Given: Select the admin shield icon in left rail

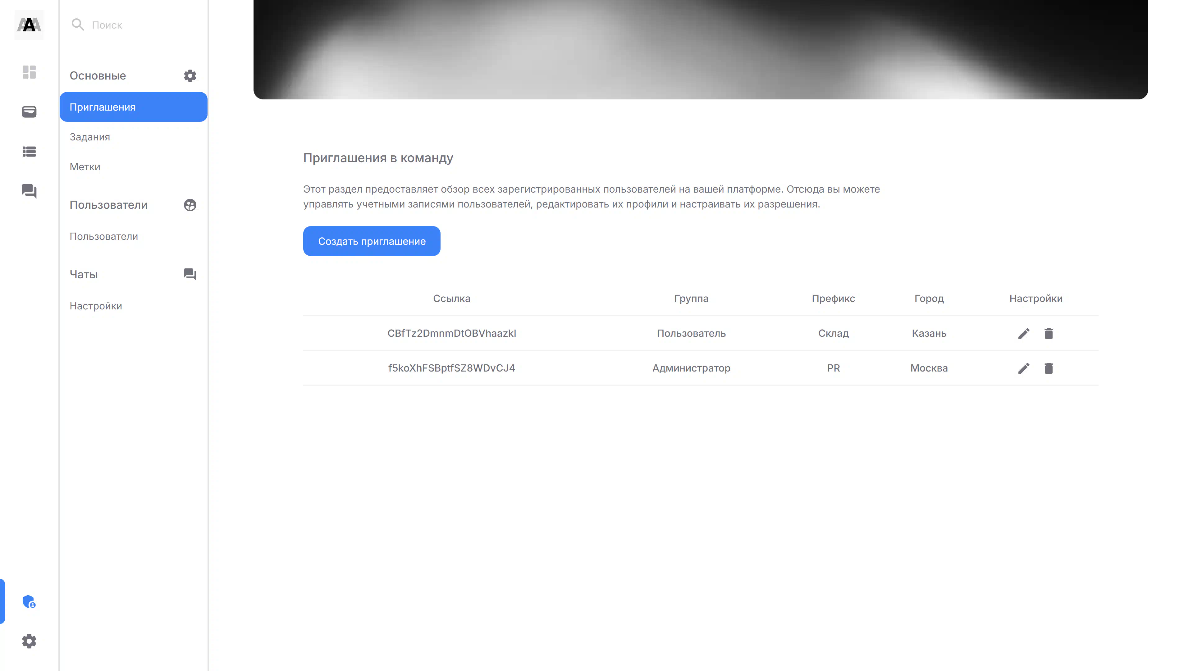Looking at the screenshot, I should pos(29,601).
